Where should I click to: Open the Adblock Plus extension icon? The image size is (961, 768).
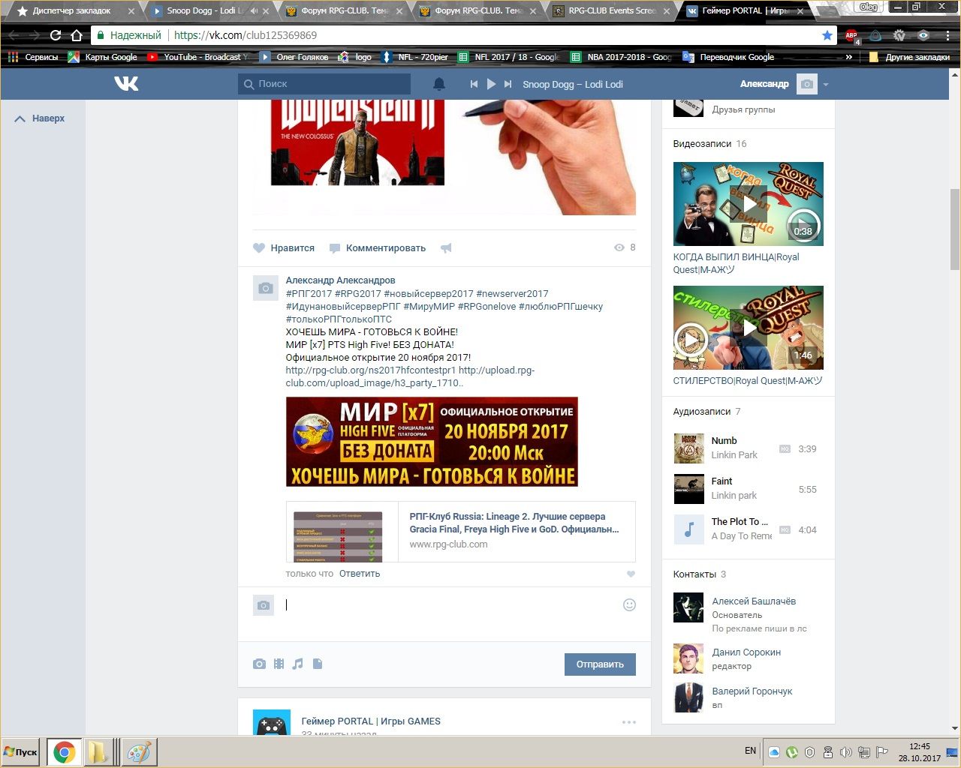(x=851, y=35)
